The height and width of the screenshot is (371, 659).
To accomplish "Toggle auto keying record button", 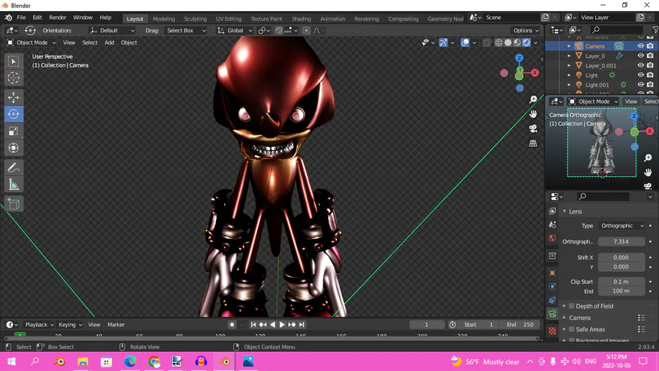I will tap(232, 325).
